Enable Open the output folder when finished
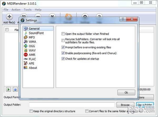Screen dimensions: 158x117 click(x=63, y=34)
